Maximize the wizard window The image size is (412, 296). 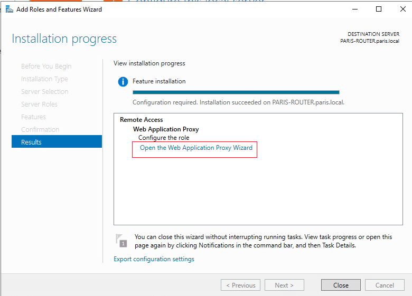379,9
